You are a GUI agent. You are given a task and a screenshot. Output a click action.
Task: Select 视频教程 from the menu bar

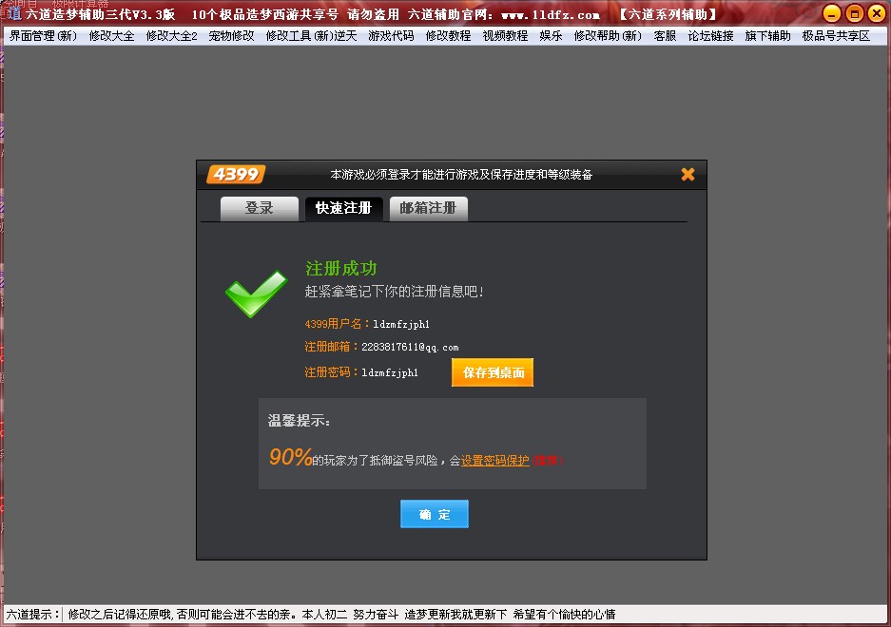(505, 36)
